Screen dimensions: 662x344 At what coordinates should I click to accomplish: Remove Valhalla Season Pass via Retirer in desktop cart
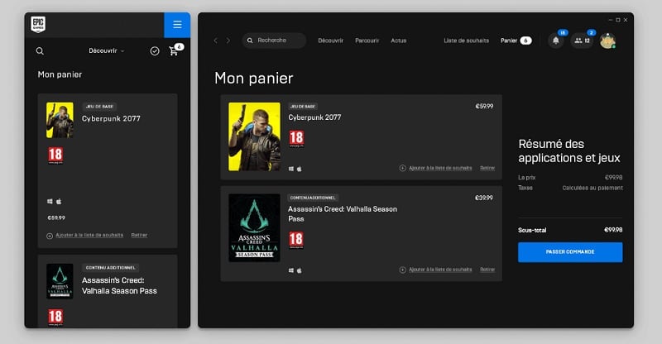[487, 270]
